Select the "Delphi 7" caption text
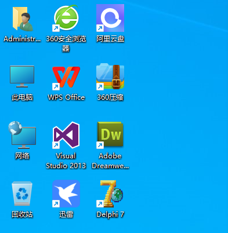The width and height of the screenshot is (228, 233). click(x=110, y=214)
